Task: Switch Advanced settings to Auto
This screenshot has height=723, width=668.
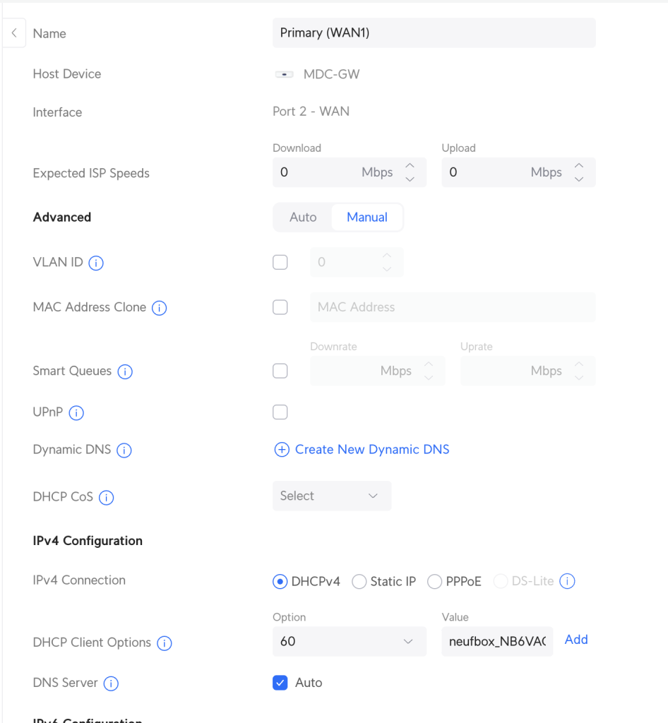Action: pos(303,217)
